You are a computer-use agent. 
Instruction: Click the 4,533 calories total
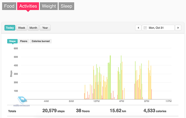(x=155, y=111)
